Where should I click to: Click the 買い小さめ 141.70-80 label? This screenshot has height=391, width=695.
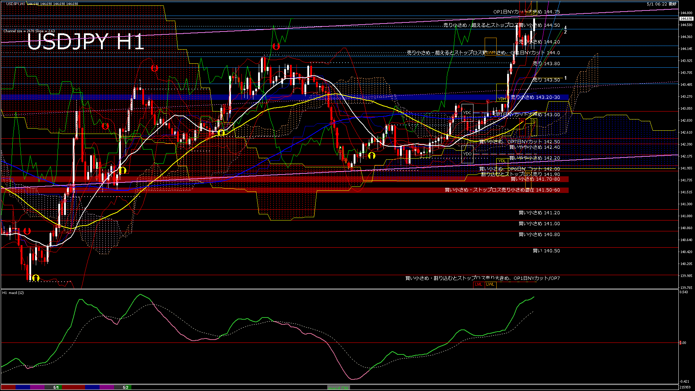pyautogui.click(x=535, y=179)
